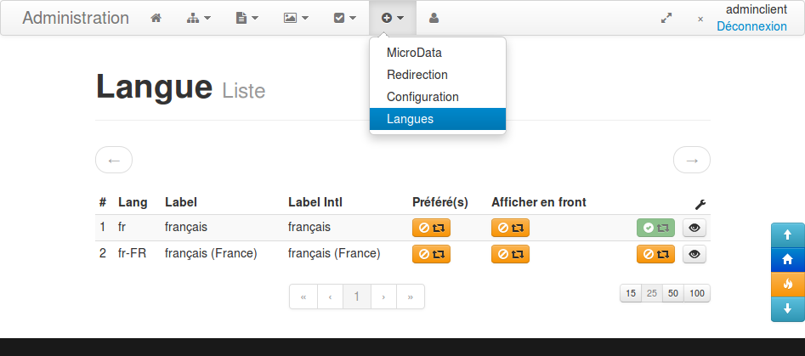Image resolution: width=805 pixels, height=356 pixels.
Task: Jump to bottom with down arrow button
Action: pos(787,308)
